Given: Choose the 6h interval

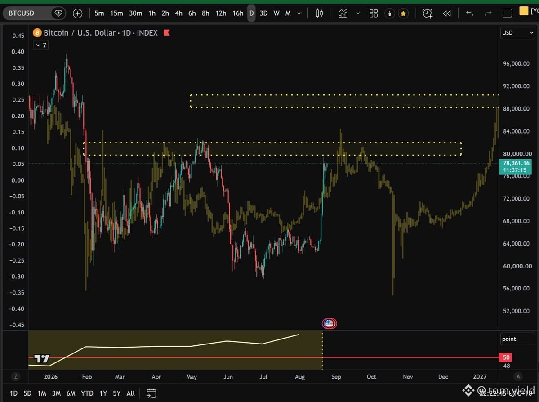Looking at the screenshot, I should click(192, 13).
